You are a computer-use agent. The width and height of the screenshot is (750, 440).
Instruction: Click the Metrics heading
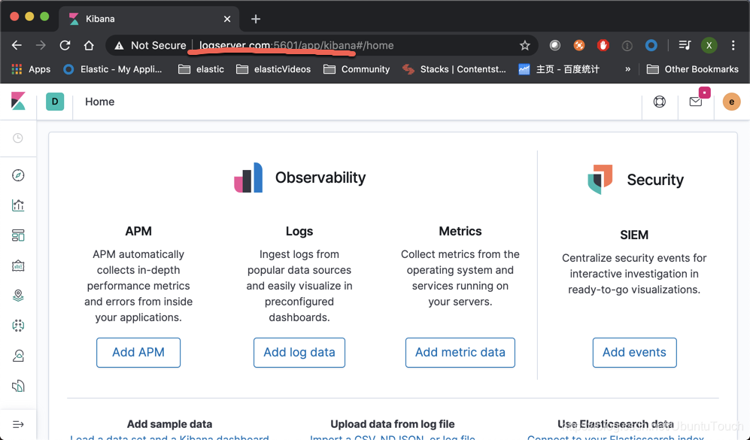460,231
